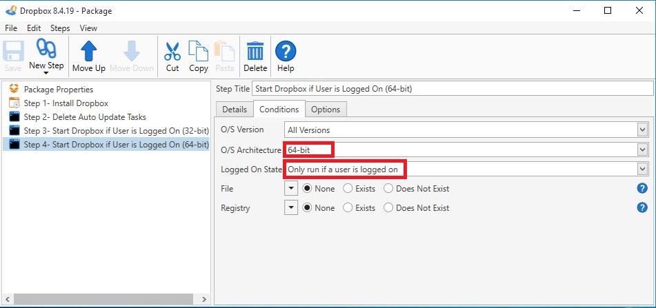The width and height of the screenshot is (656, 308).
Task: Click the Help question mark toolbar icon
Action: point(286,52)
